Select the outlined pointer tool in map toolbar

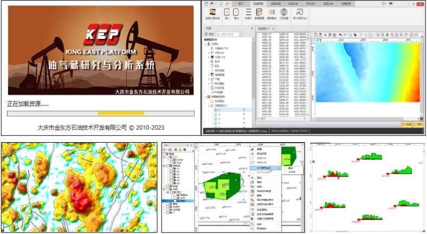351,35
